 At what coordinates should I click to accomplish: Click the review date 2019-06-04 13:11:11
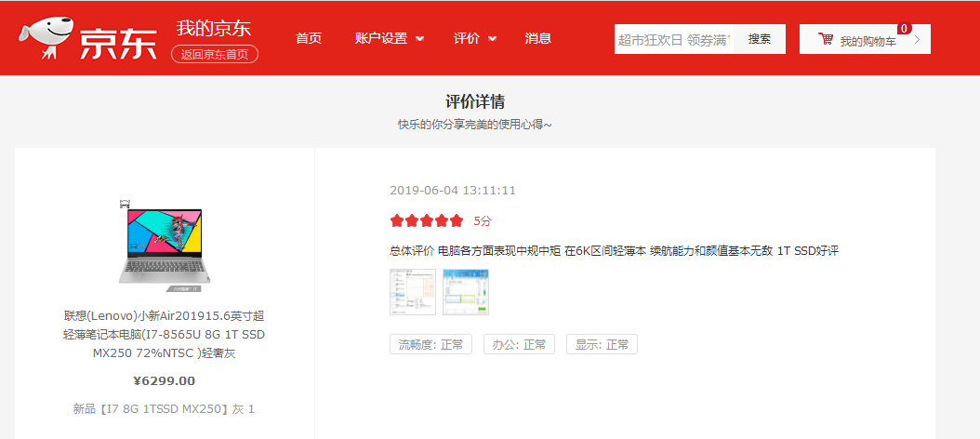tap(453, 190)
